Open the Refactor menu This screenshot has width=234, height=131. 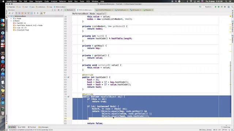click(63, 1)
